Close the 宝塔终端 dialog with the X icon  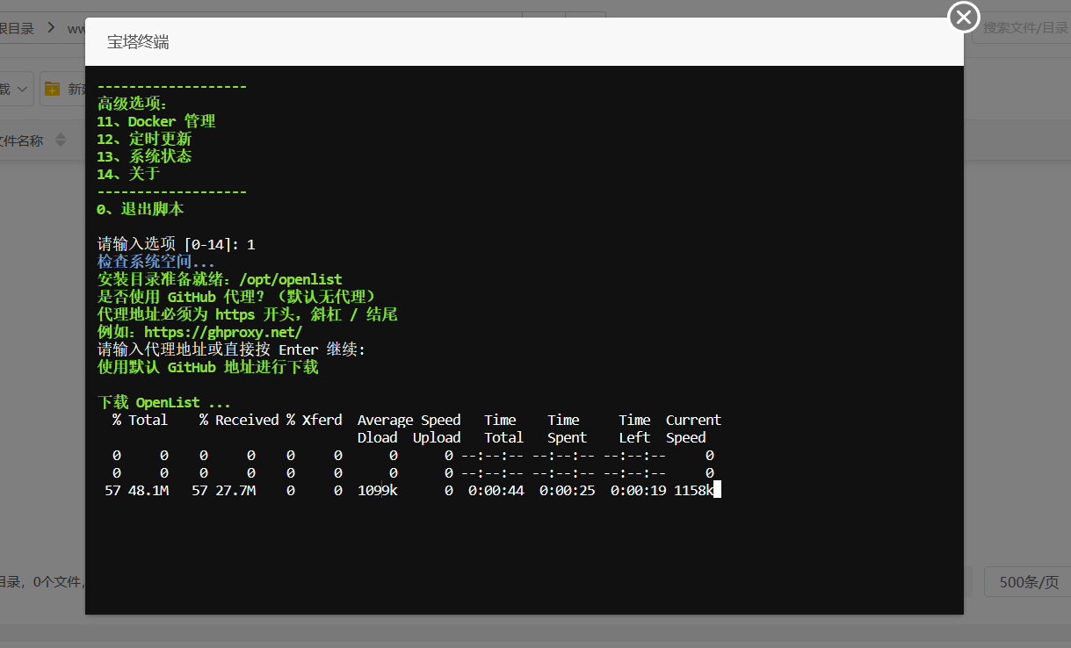coord(964,17)
